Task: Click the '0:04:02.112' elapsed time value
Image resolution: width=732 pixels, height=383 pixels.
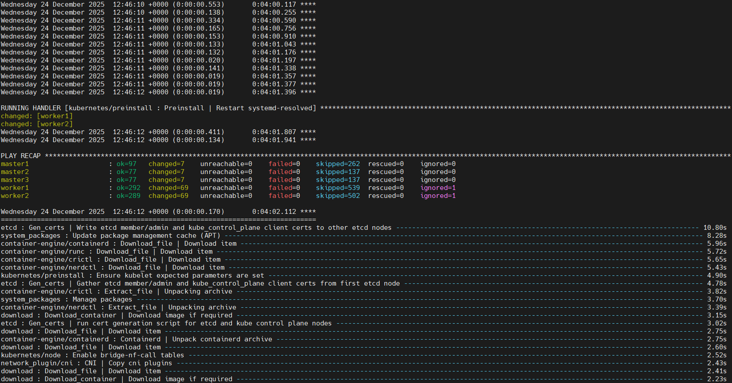Action: [274, 212]
